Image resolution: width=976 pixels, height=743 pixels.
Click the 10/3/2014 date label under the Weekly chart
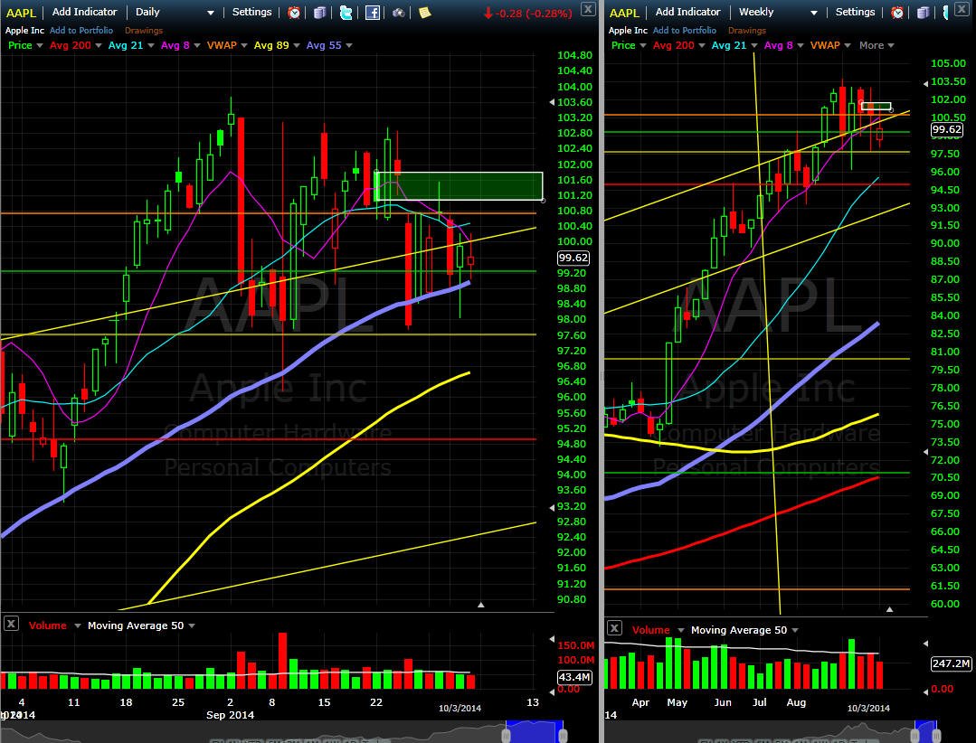coord(868,708)
